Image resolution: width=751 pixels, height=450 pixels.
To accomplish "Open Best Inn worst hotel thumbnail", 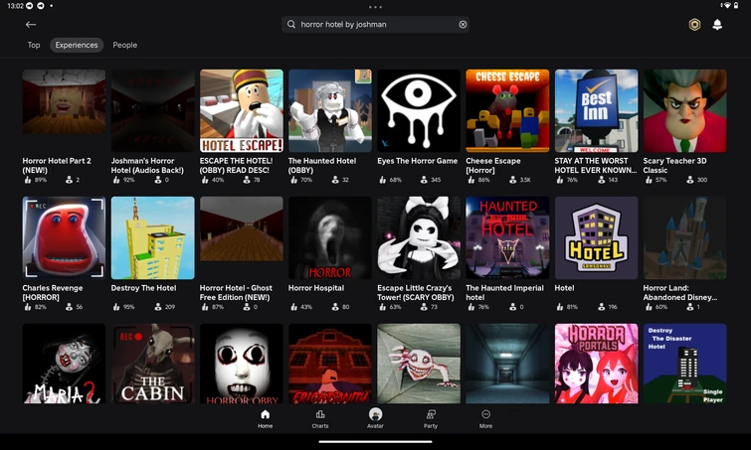I will tap(596, 111).
